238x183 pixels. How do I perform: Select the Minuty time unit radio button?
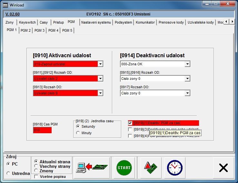pyautogui.click(x=78, y=133)
